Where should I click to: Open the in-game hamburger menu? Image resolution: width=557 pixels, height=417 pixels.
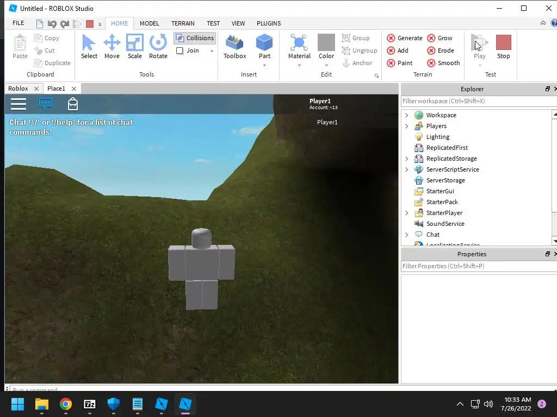(18, 104)
